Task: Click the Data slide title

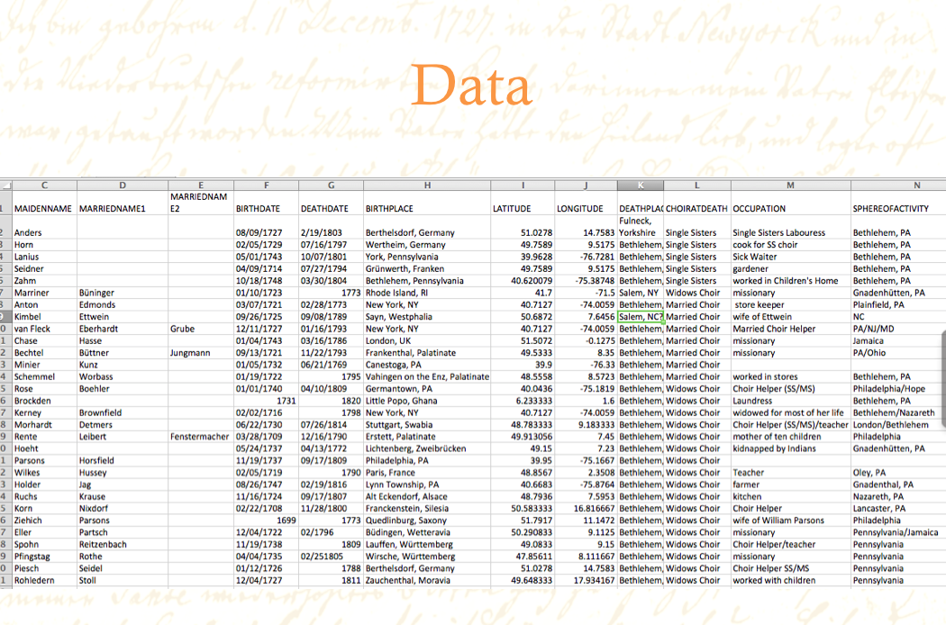Action: click(471, 87)
